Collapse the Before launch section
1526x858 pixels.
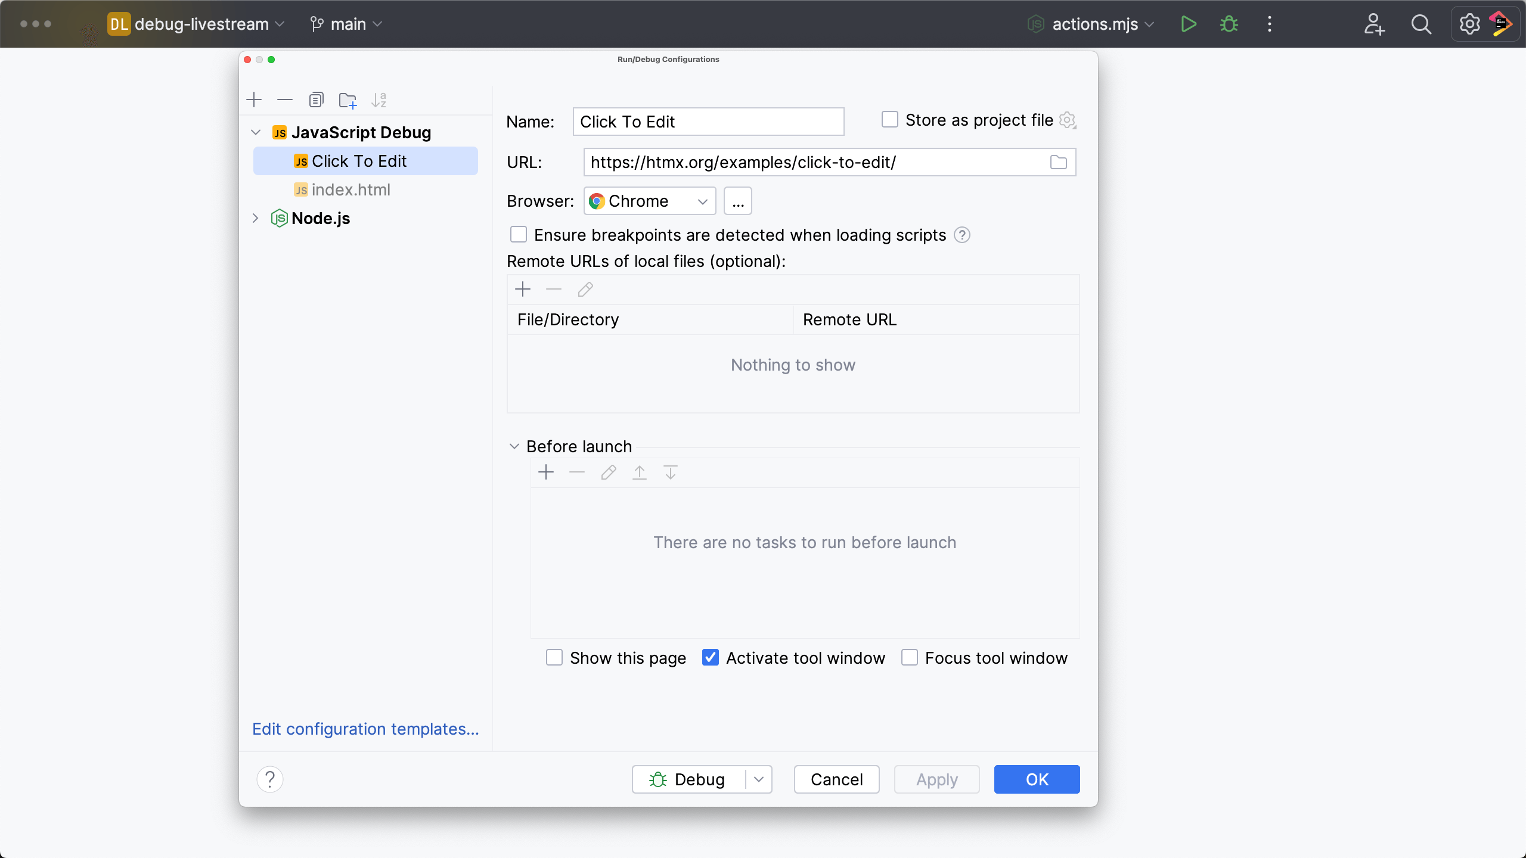click(514, 446)
